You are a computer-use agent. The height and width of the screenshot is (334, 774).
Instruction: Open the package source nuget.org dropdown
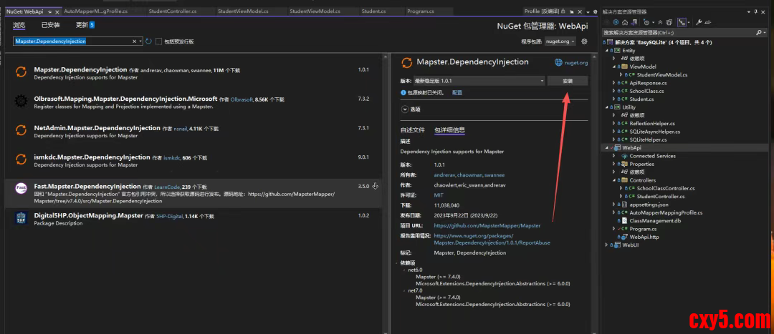(560, 41)
